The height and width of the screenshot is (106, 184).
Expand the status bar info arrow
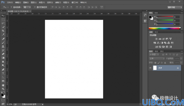tap(43, 104)
